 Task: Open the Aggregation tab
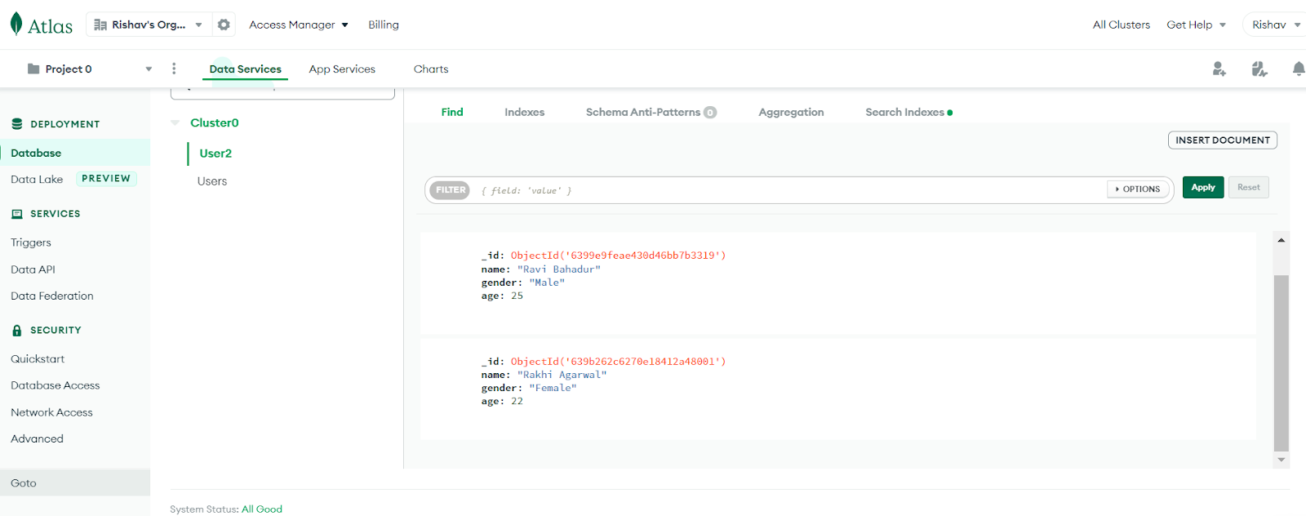pos(791,112)
